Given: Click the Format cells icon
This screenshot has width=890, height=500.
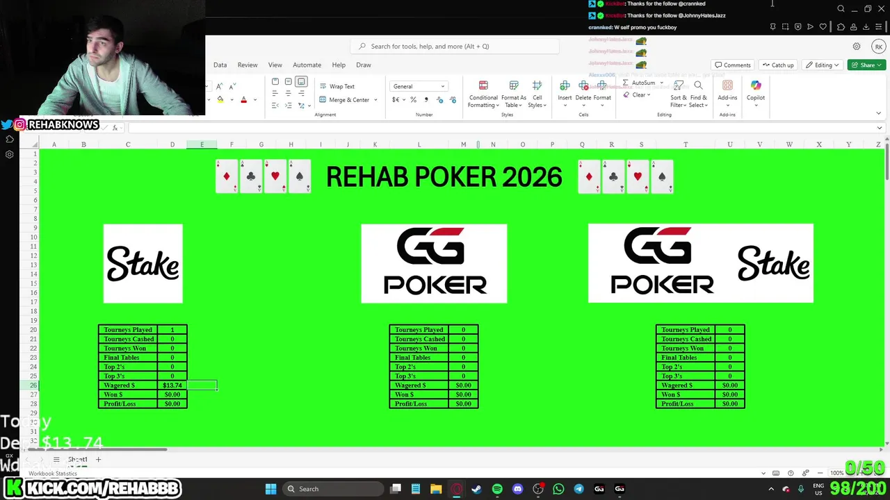Looking at the screenshot, I should (602, 85).
